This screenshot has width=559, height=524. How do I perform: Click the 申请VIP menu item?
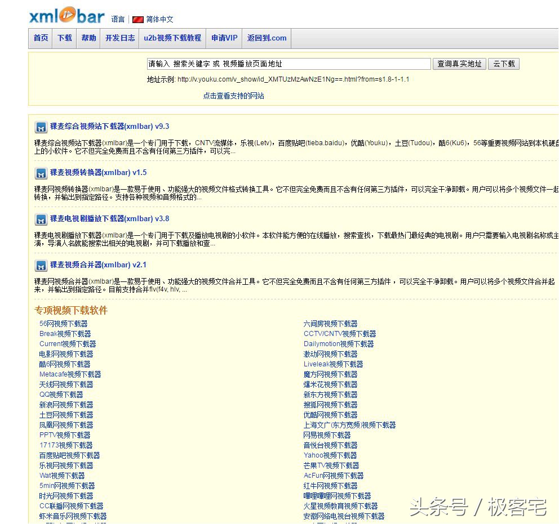coord(224,38)
